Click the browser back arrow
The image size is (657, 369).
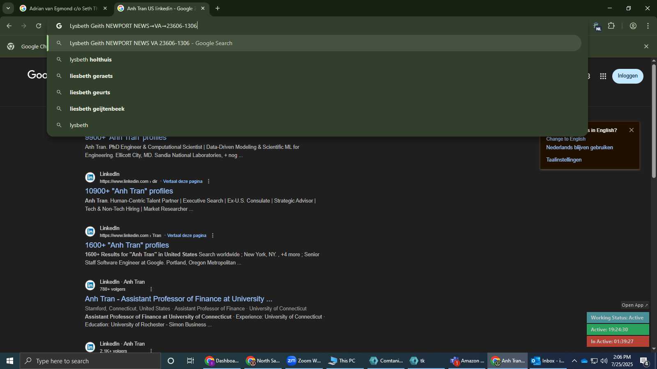click(x=9, y=26)
